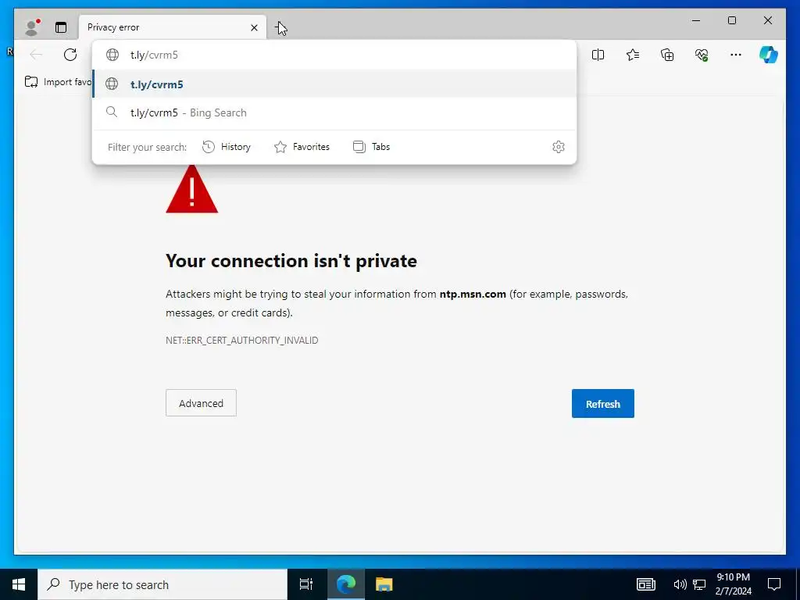Click the ntp.msn.com bold hostname text

pos(473,294)
